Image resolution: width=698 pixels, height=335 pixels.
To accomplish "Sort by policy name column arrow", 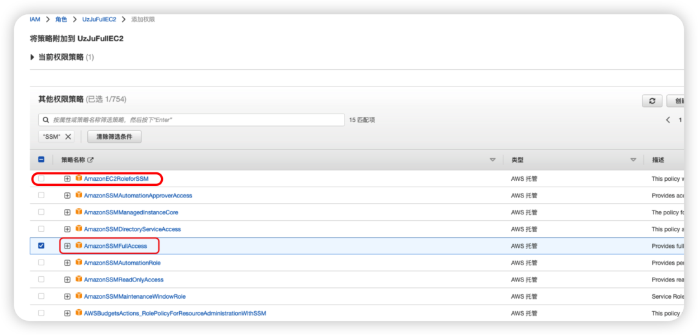I will tap(492, 160).
